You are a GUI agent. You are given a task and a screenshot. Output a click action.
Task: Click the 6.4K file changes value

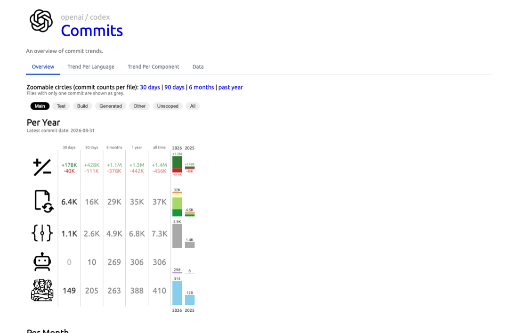69,202
